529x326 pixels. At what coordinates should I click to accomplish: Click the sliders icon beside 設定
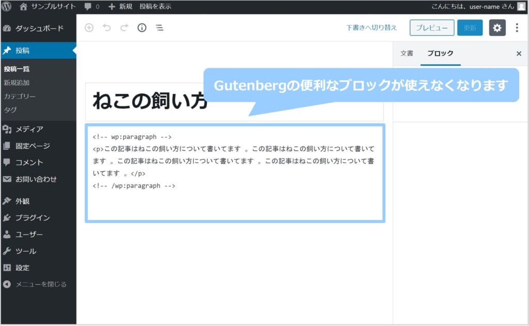coord(7,268)
